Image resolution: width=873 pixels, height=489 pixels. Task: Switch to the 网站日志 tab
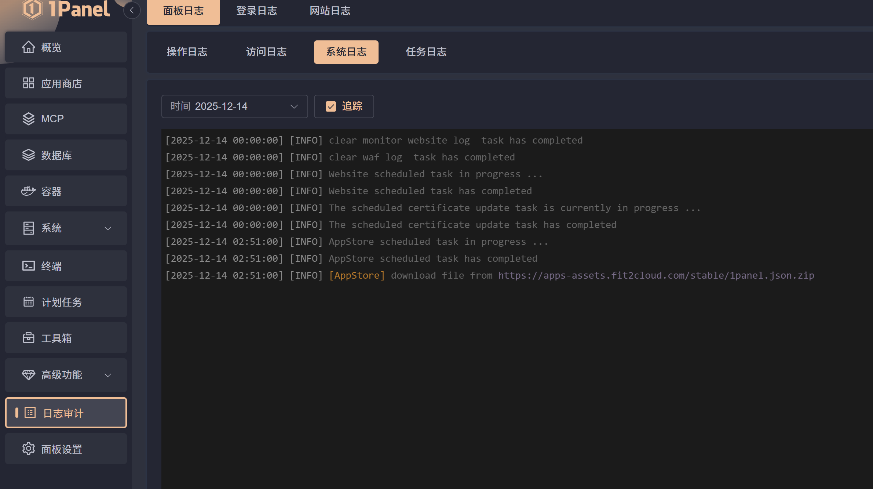(x=330, y=11)
